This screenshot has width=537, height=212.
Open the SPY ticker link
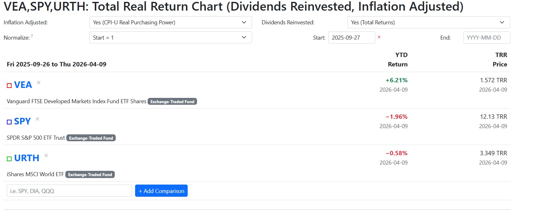22,121
